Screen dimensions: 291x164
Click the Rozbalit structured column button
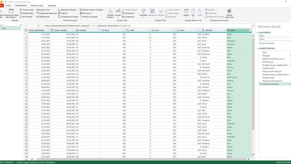(210, 10)
